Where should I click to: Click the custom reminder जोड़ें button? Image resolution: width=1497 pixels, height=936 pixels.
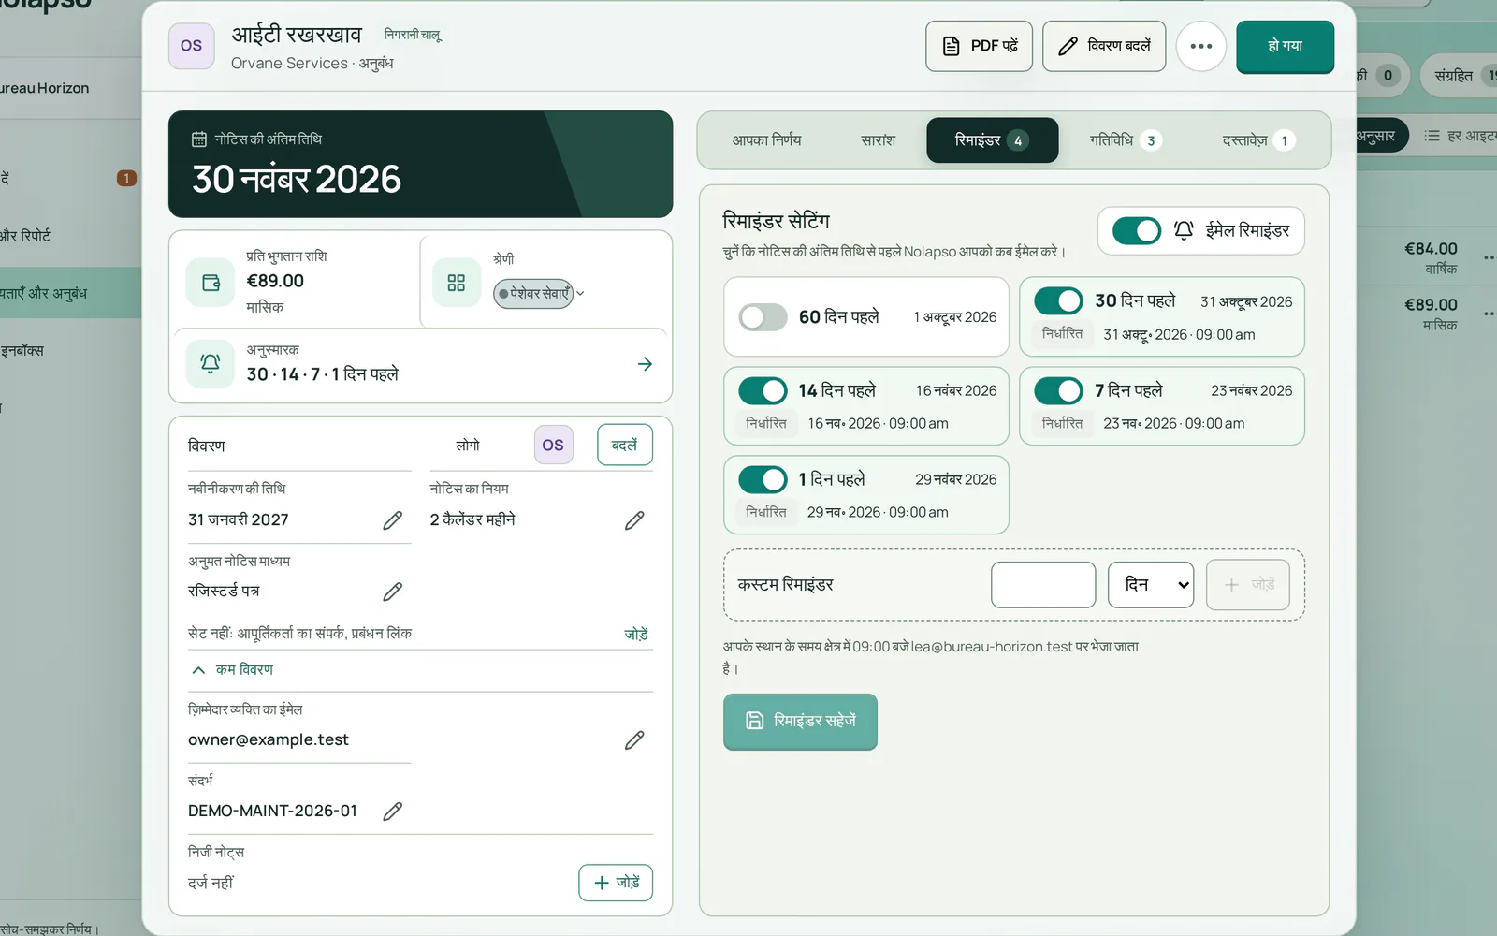coord(1248,585)
